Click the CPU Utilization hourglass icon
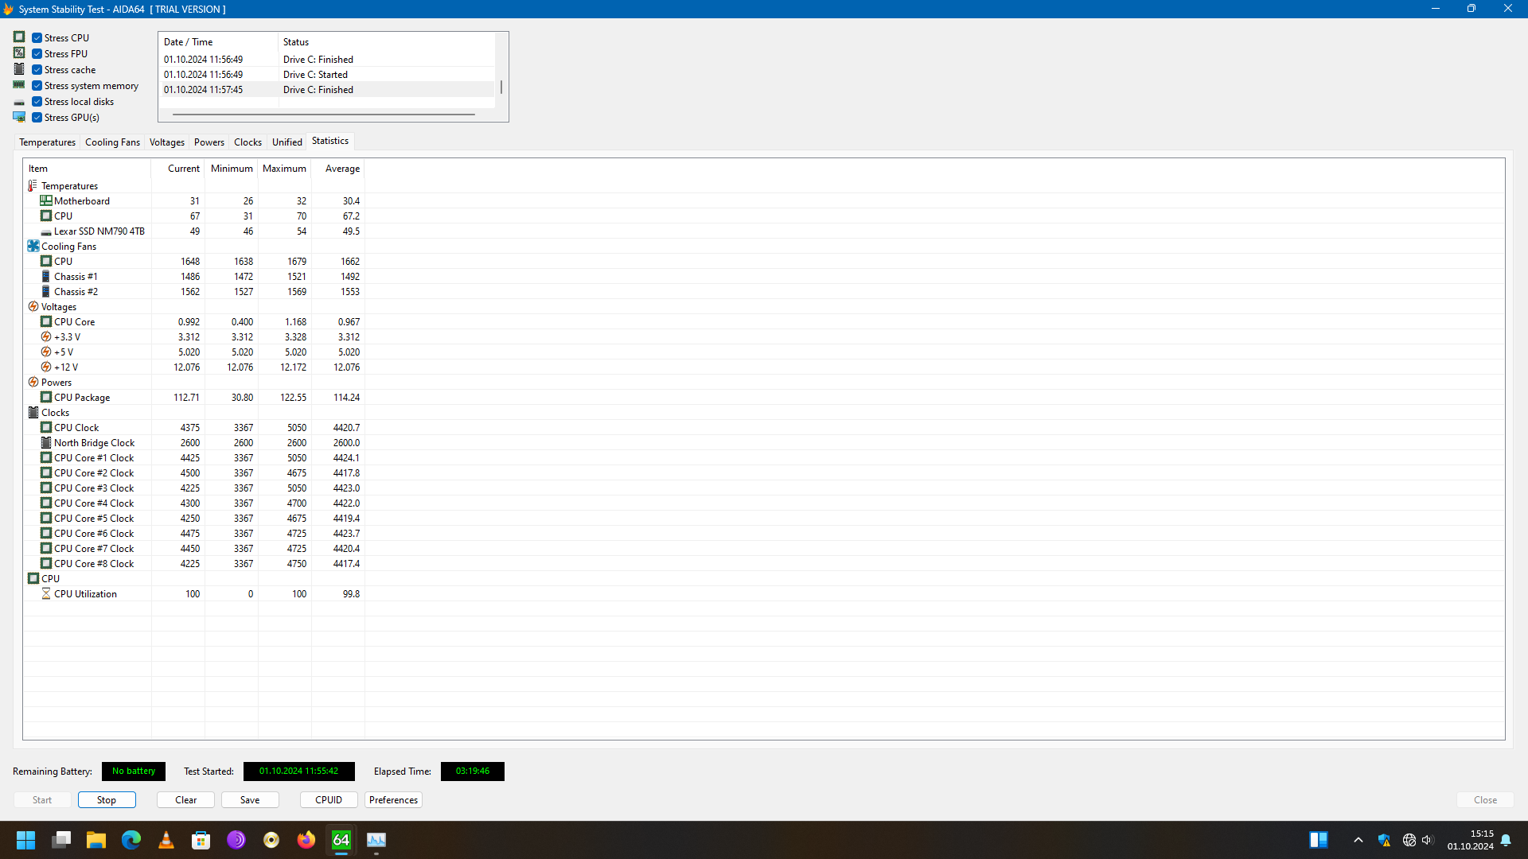The height and width of the screenshot is (859, 1528). click(x=46, y=594)
